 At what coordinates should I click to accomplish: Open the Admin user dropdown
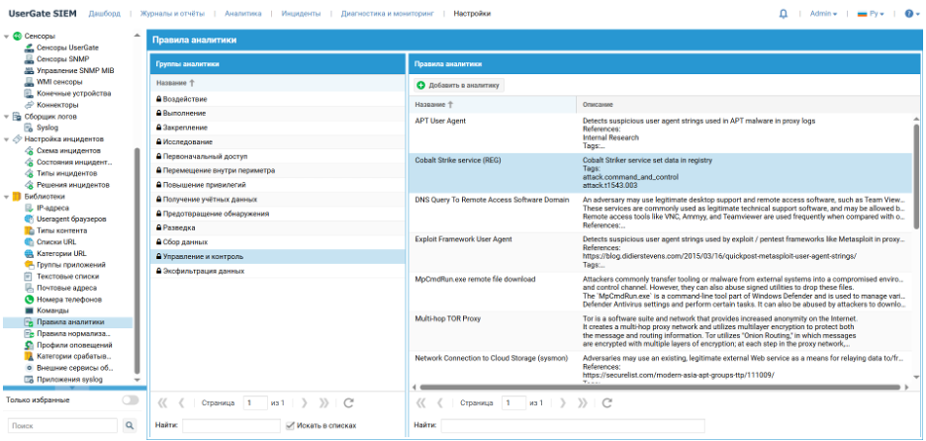pyautogui.click(x=822, y=14)
